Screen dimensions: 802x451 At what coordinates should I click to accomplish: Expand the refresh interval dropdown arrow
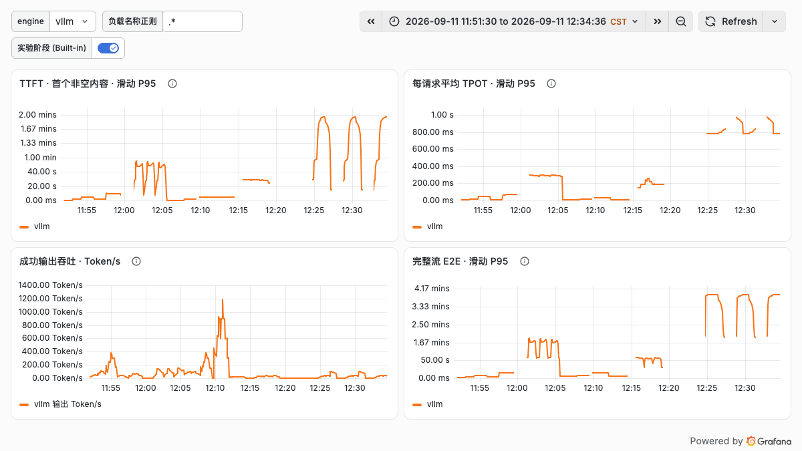774,21
